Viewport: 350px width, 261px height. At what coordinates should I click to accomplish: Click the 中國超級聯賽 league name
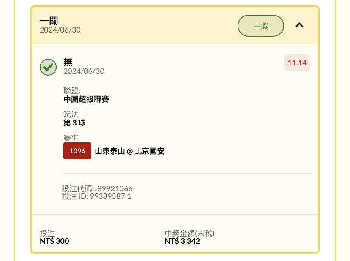pyautogui.click(x=86, y=99)
